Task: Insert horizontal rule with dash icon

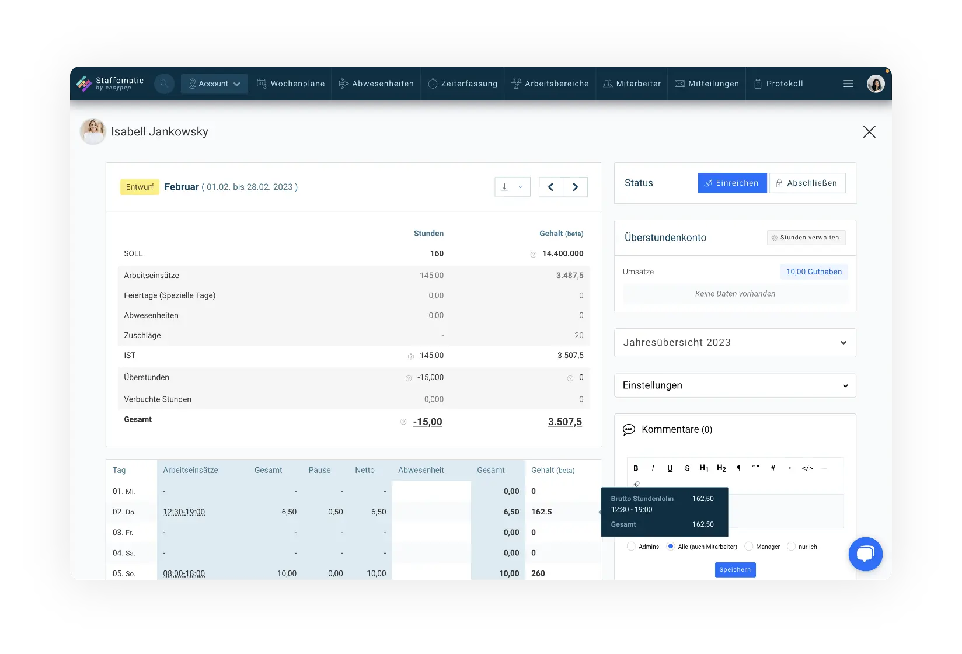Action: (x=824, y=468)
